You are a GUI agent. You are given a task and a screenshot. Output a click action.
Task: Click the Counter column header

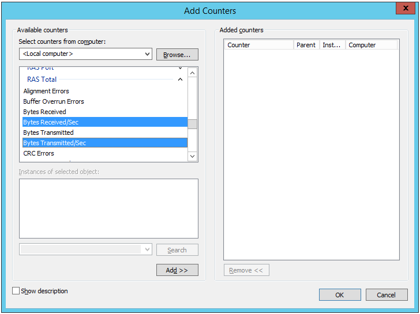click(259, 45)
